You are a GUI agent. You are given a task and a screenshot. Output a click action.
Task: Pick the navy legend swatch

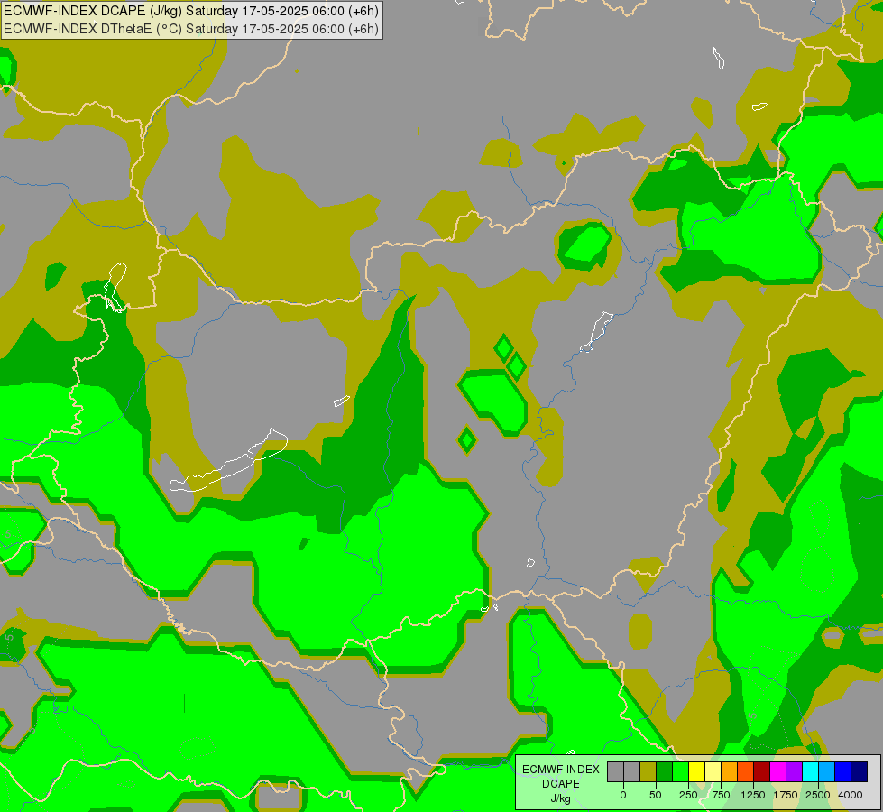[x=860, y=771]
